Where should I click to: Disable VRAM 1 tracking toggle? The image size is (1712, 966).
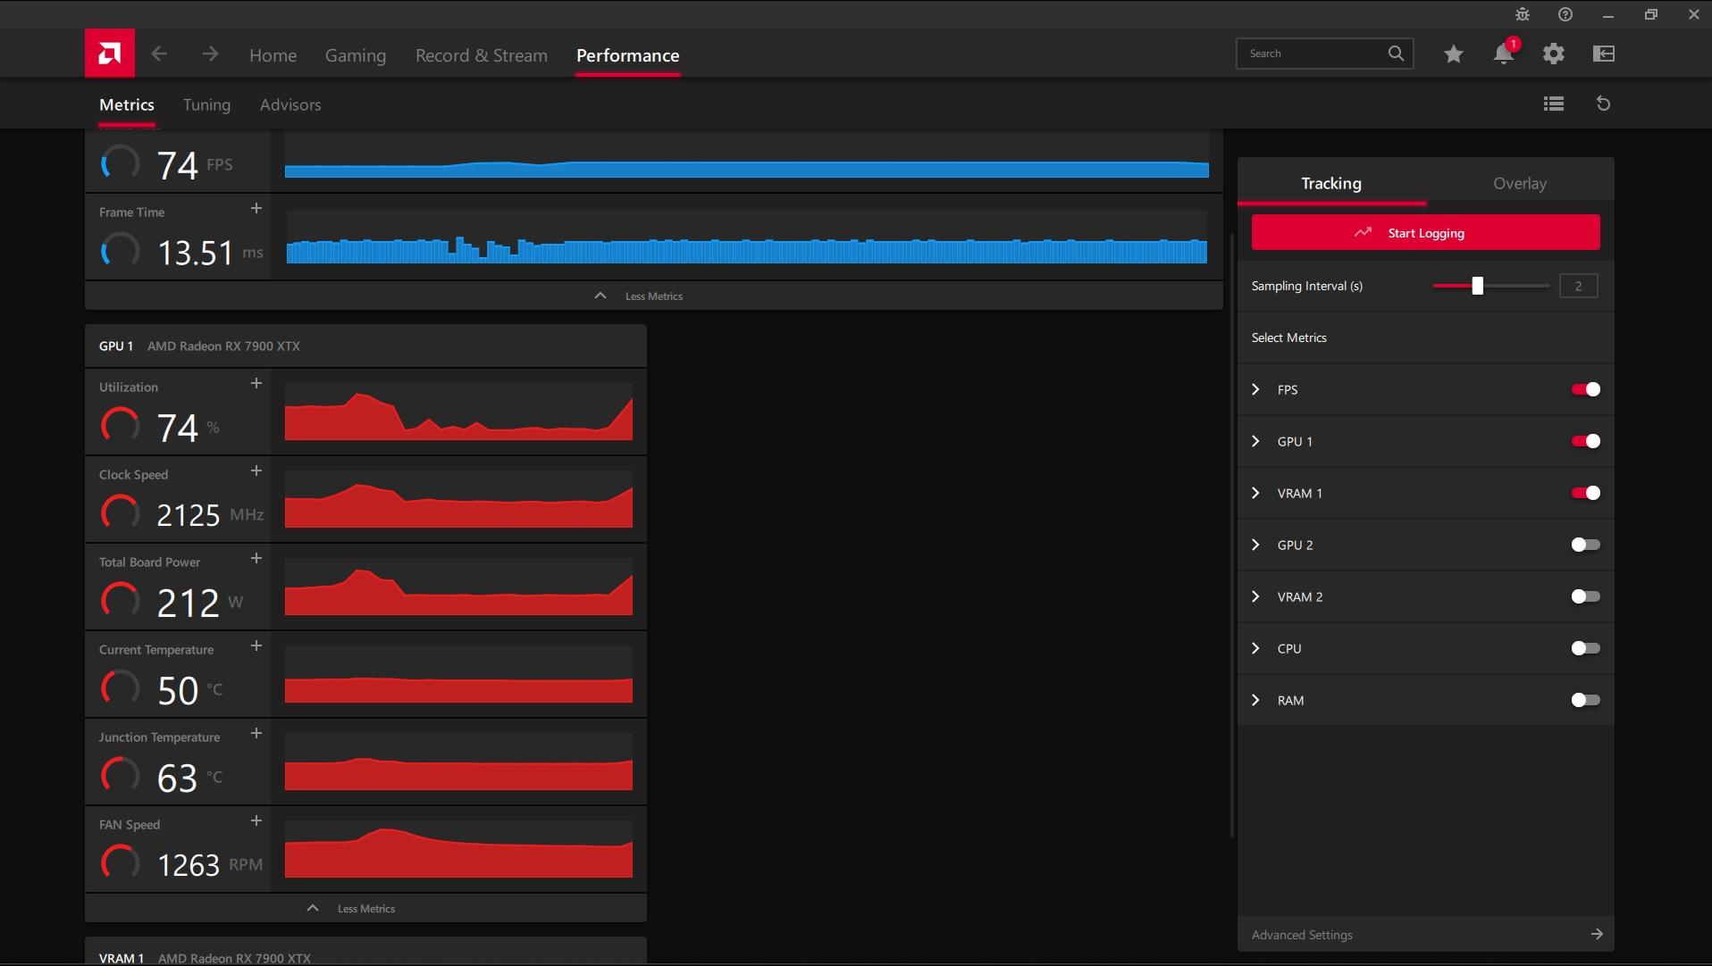tap(1587, 492)
